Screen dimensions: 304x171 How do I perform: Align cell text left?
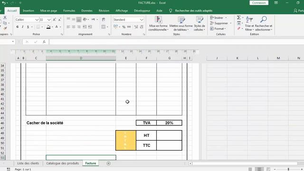(x=68, y=27)
